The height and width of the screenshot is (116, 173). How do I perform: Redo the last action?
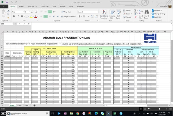point(16,2)
